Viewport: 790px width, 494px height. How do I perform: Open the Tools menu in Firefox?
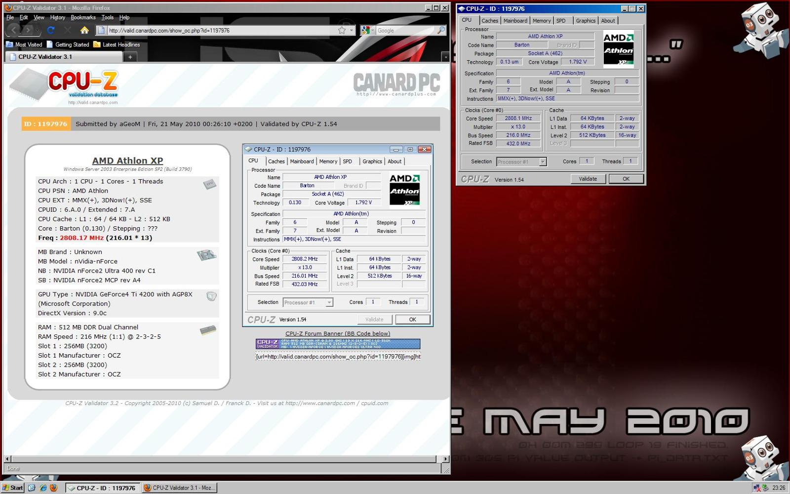pos(108,17)
